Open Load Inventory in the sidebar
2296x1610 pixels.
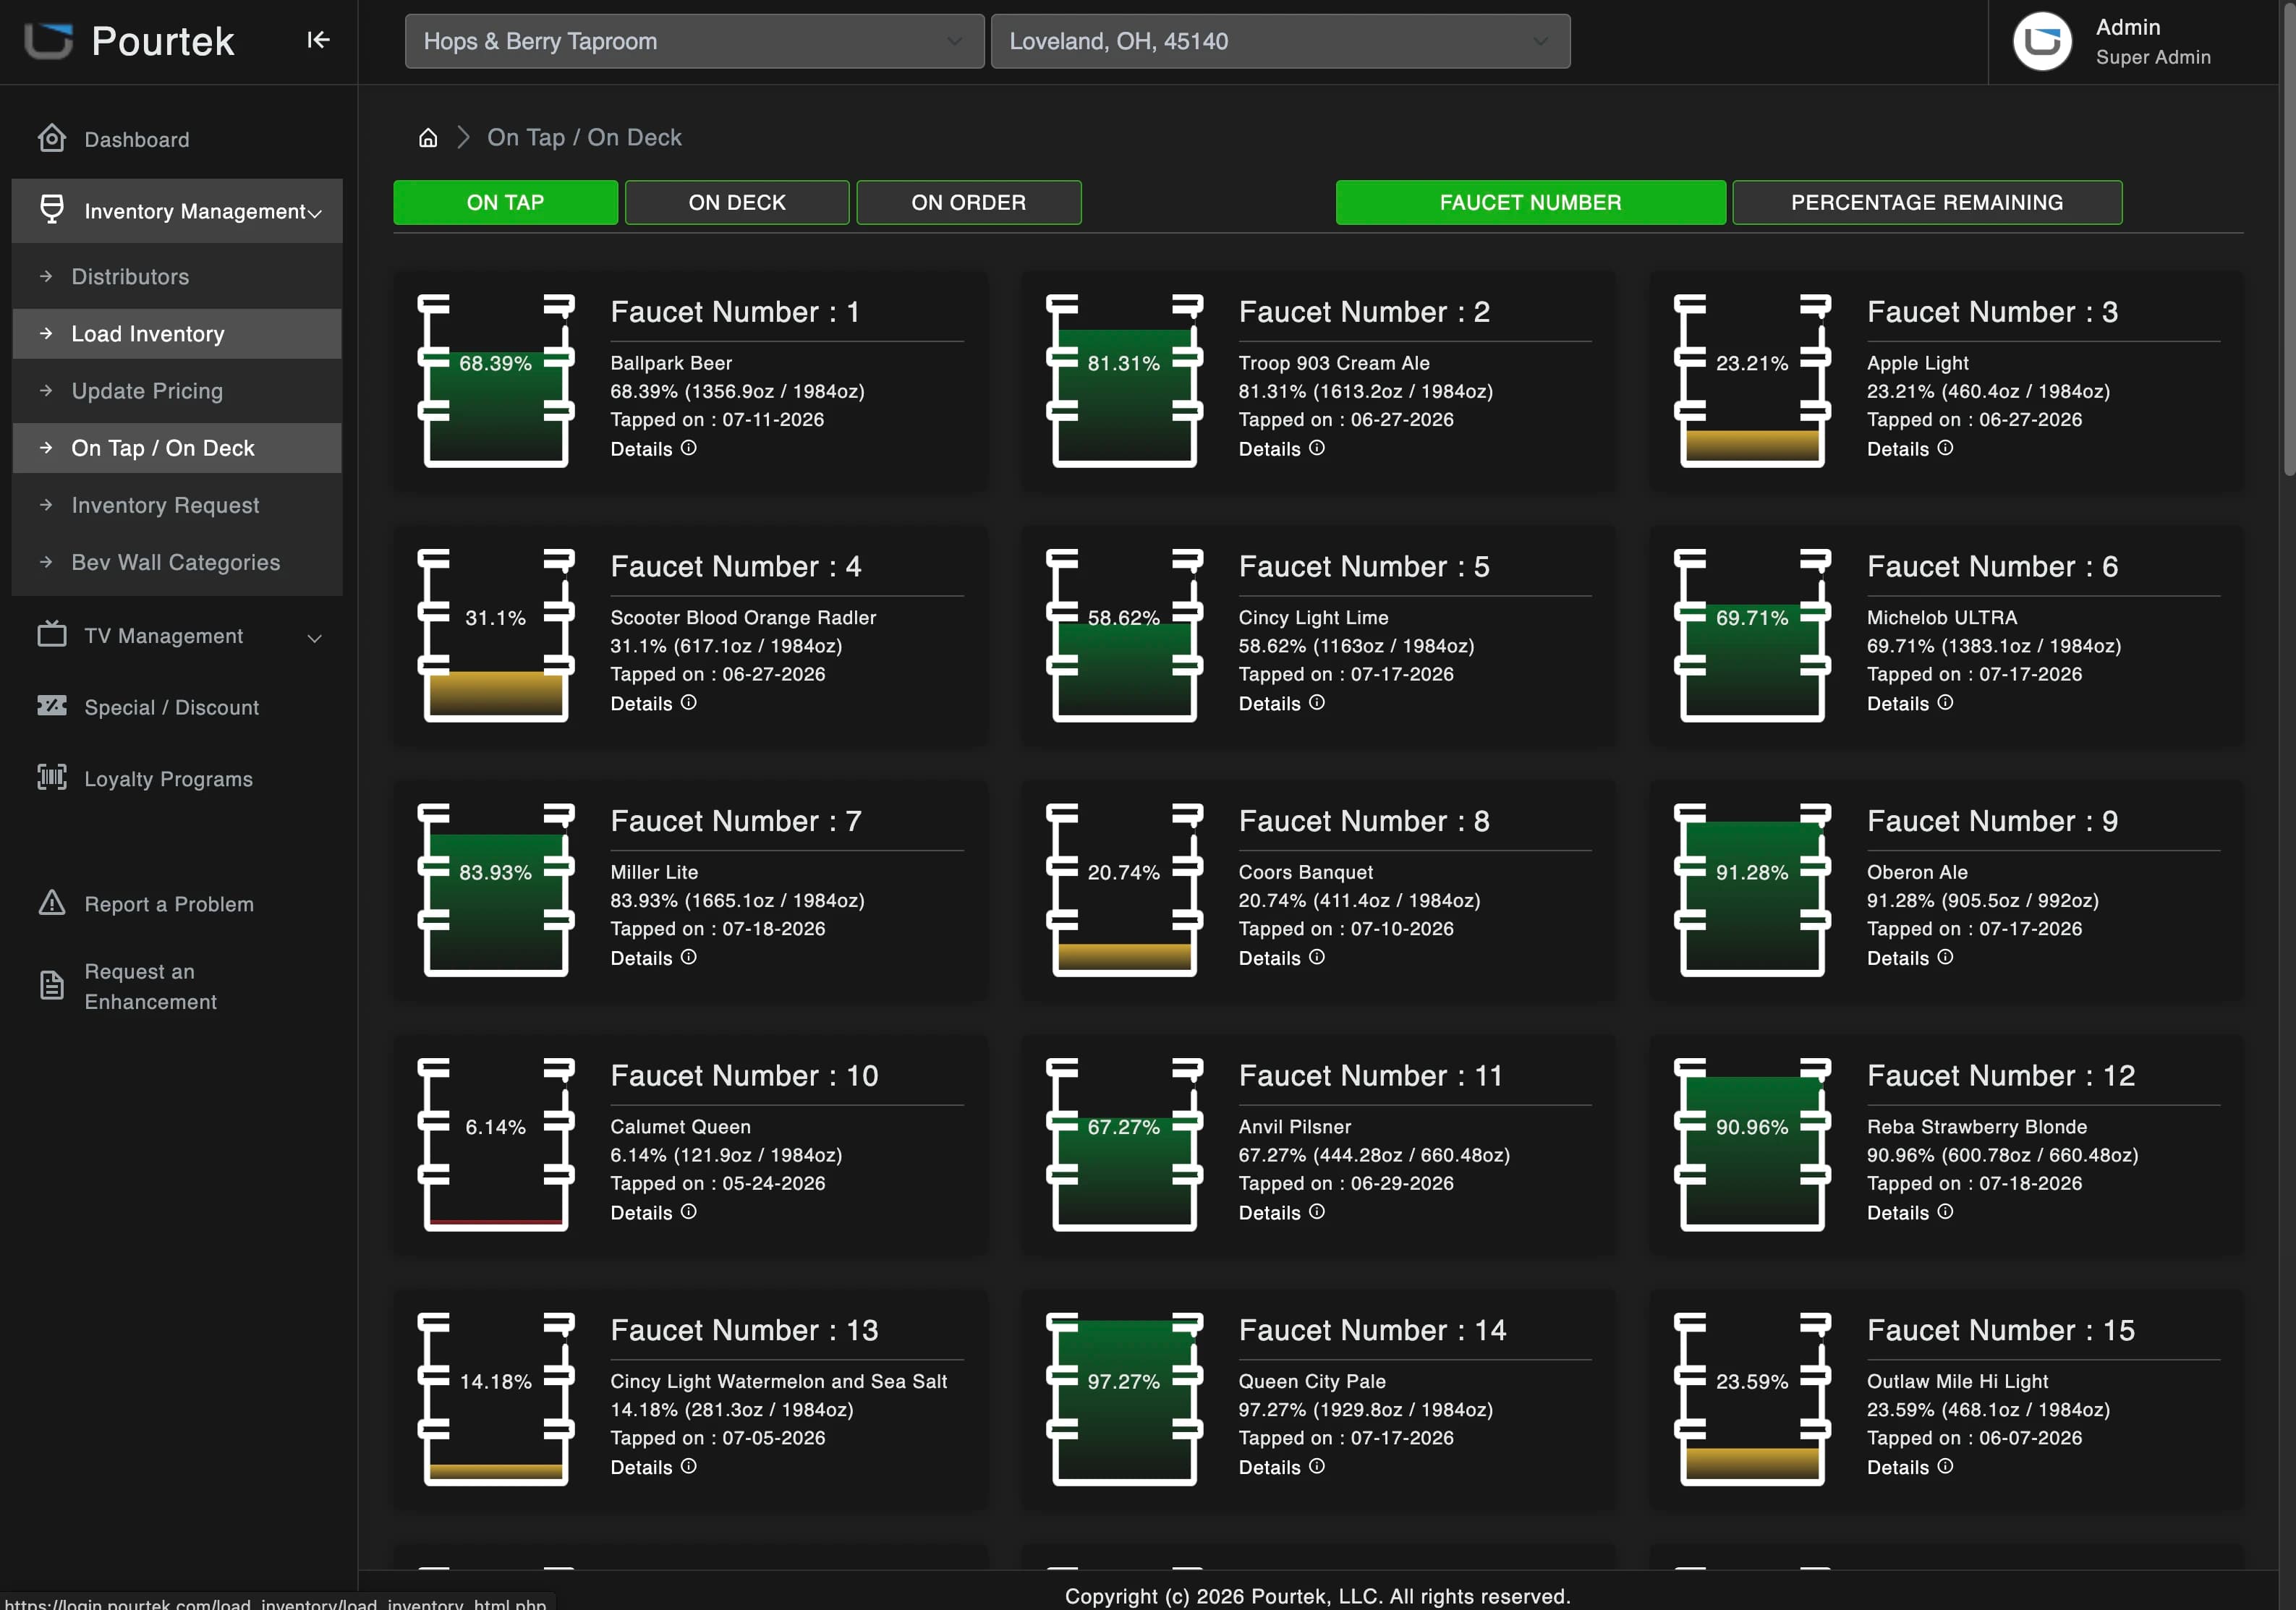[177, 333]
